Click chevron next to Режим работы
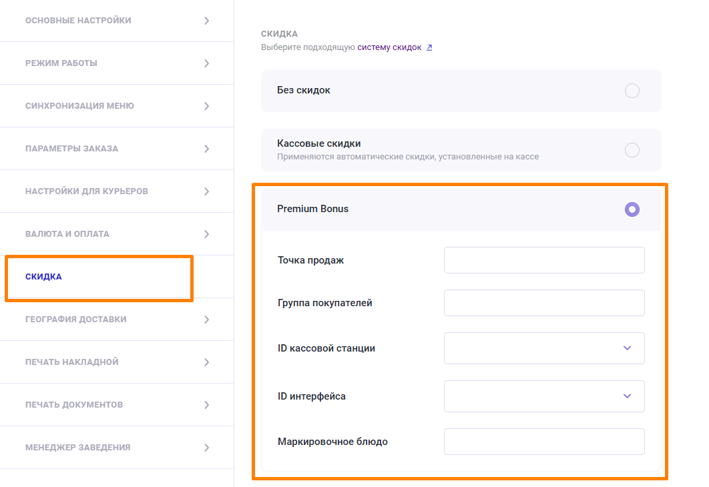This screenshot has height=487, width=709. [206, 63]
